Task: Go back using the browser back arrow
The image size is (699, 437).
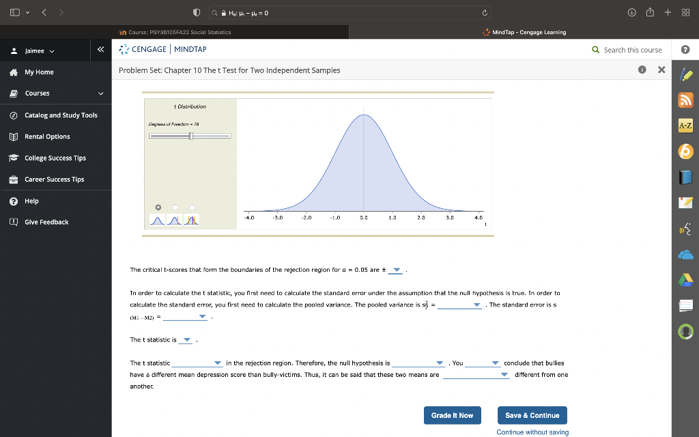Action: coord(44,12)
